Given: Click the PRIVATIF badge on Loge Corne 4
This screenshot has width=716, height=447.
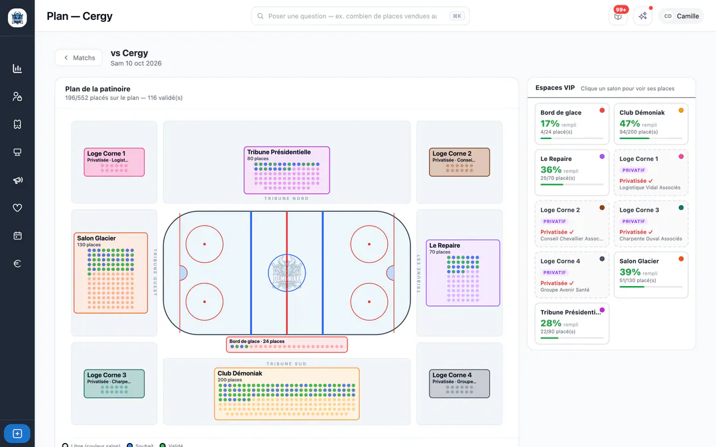Looking at the screenshot, I should coord(554,272).
